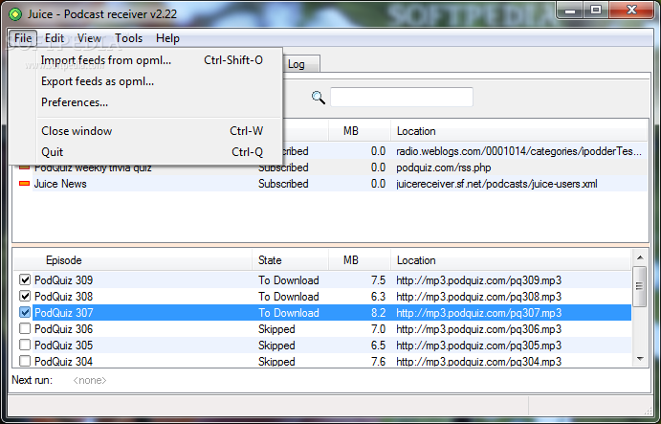
Task: Click the Juice News feed status icon
Action: [25, 184]
